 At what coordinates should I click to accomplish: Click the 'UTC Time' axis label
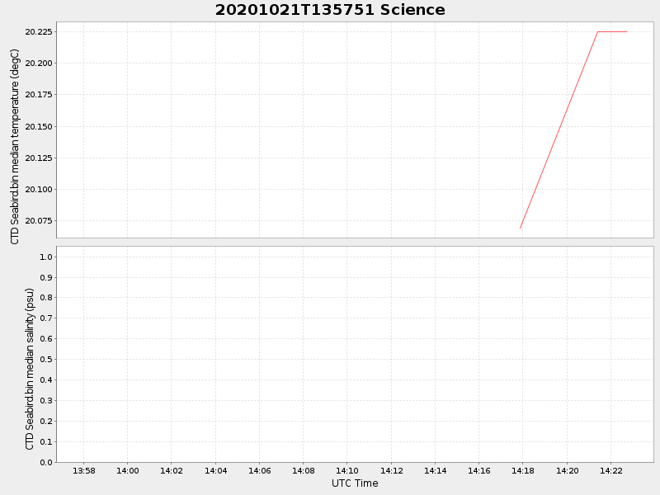[355, 483]
